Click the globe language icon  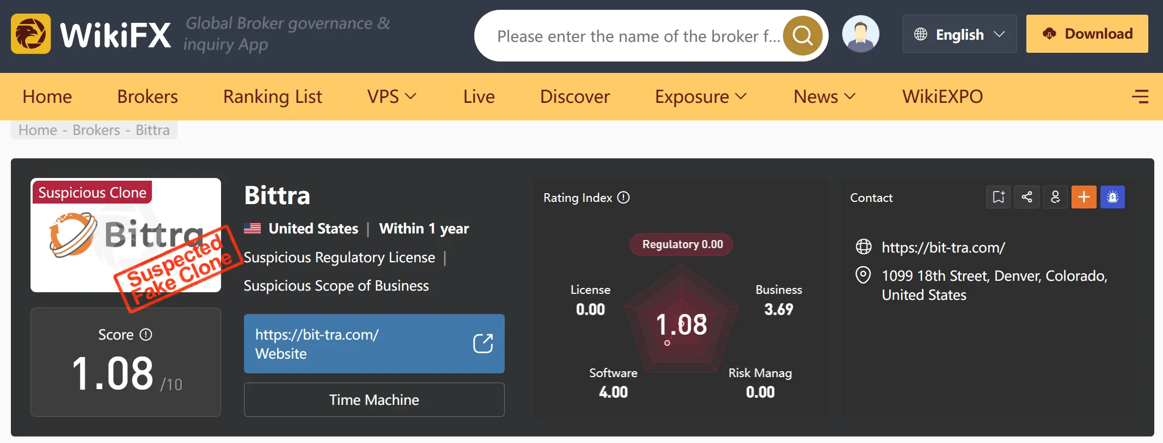(x=921, y=34)
